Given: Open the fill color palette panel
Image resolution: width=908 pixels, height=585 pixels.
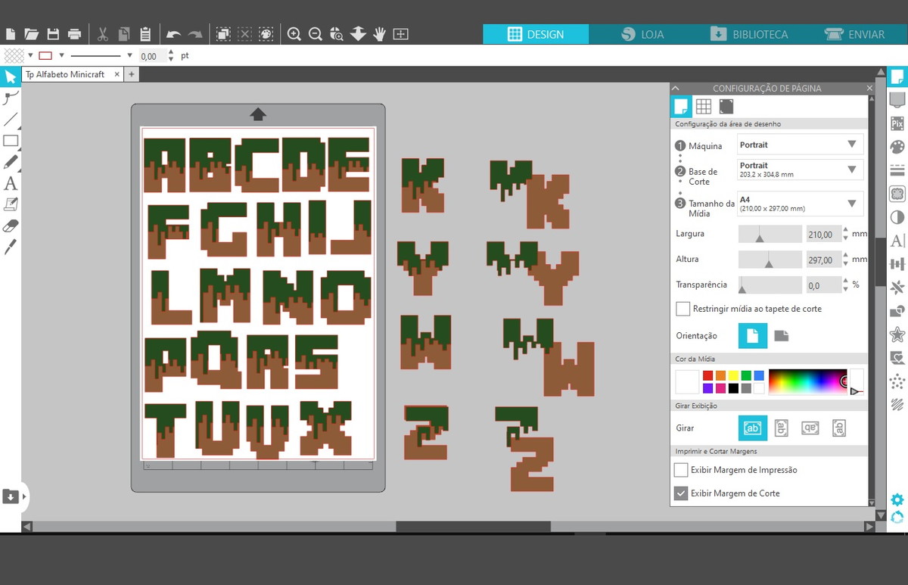Looking at the screenshot, I should [x=897, y=147].
